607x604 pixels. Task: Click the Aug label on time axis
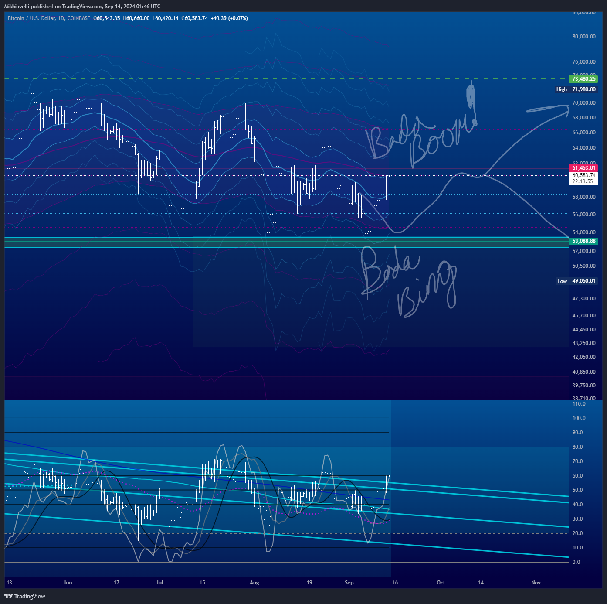(x=254, y=583)
